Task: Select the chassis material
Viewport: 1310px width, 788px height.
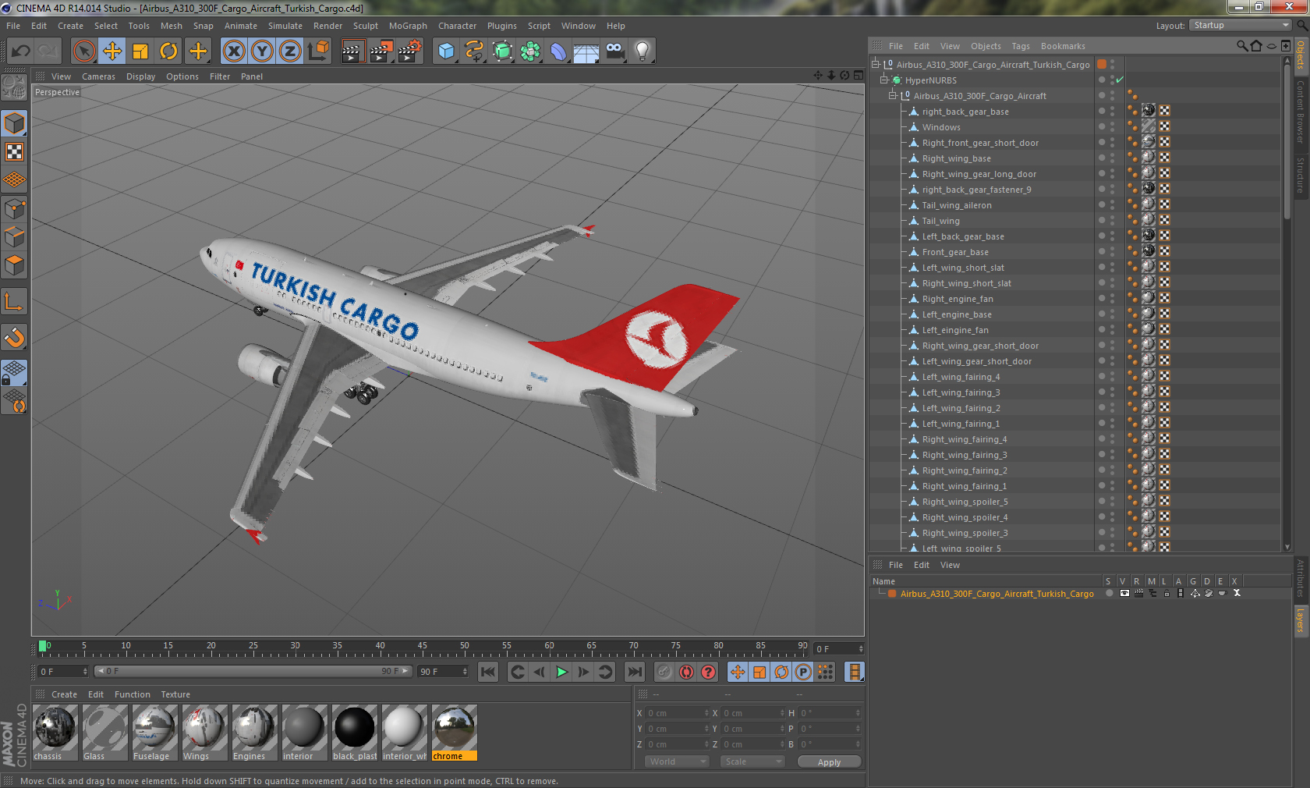Action: pyautogui.click(x=55, y=733)
